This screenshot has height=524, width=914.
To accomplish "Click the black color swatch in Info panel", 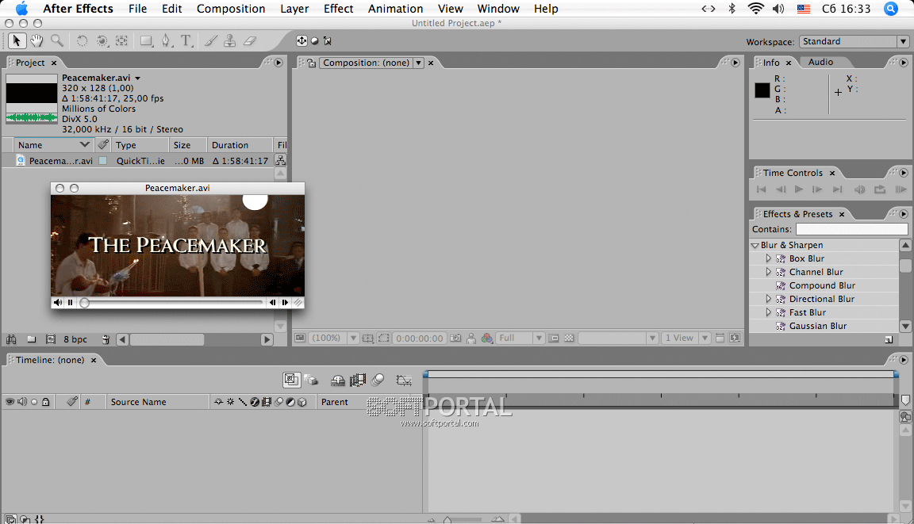I will pyautogui.click(x=762, y=90).
